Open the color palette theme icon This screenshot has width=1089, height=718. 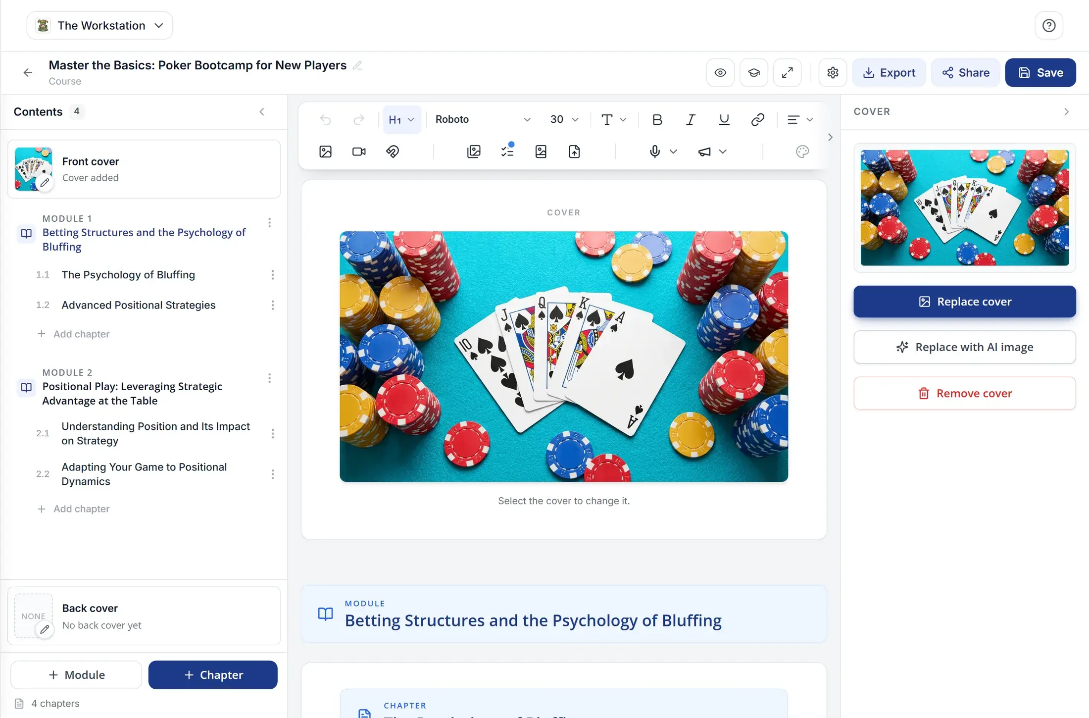[x=802, y=152]
